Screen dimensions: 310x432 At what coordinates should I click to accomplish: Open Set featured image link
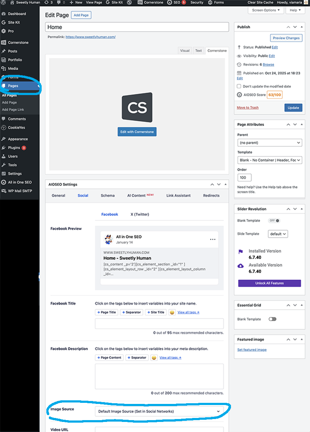251,350
